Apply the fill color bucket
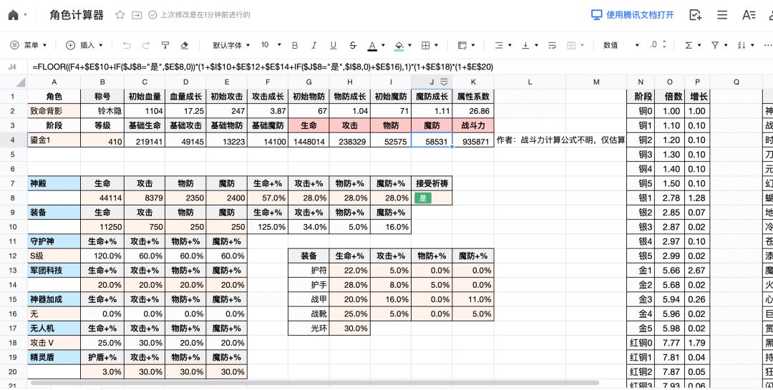Viewport: 773px width, 390px height. 399,45
